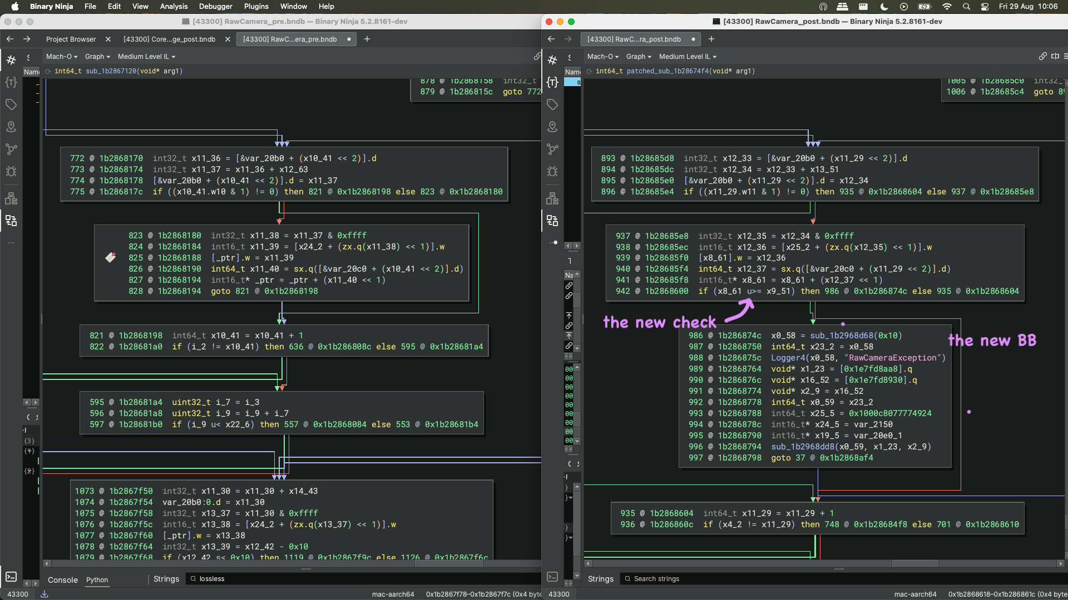Screen dimensions: 1068x600
Task: Click the right graph's horizontal scrollbar
Action: click(x=914, y=563)
